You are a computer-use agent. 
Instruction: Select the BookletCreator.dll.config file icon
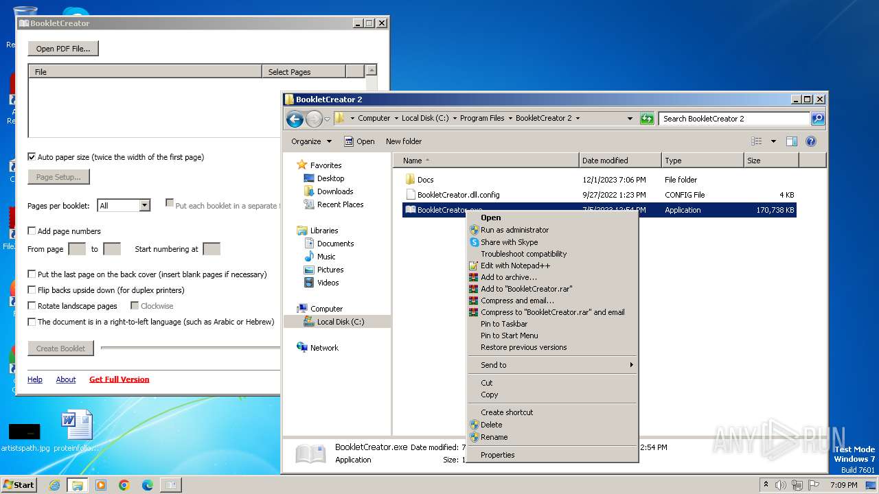click(411, 195)
